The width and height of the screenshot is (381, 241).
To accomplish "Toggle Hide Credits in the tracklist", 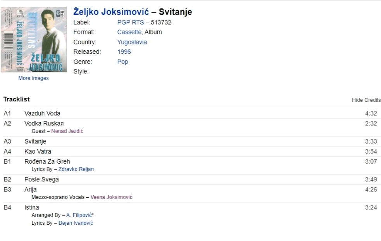I will [x=366, y=100].
